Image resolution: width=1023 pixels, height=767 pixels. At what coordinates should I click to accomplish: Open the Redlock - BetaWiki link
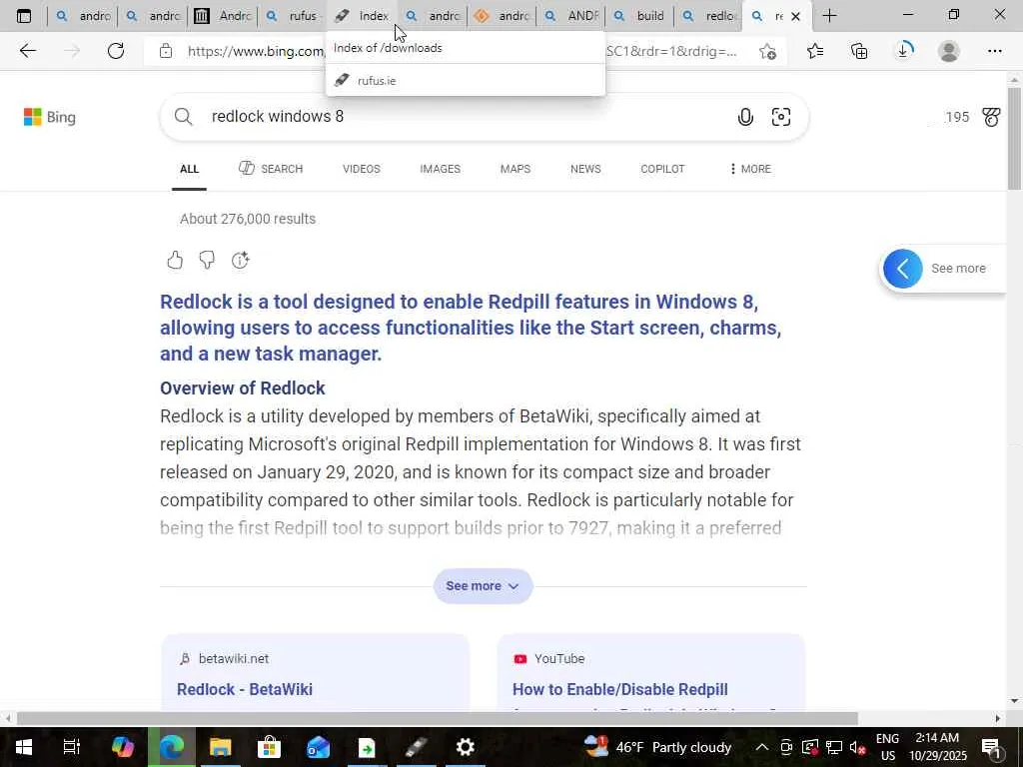tap(245, 689)
